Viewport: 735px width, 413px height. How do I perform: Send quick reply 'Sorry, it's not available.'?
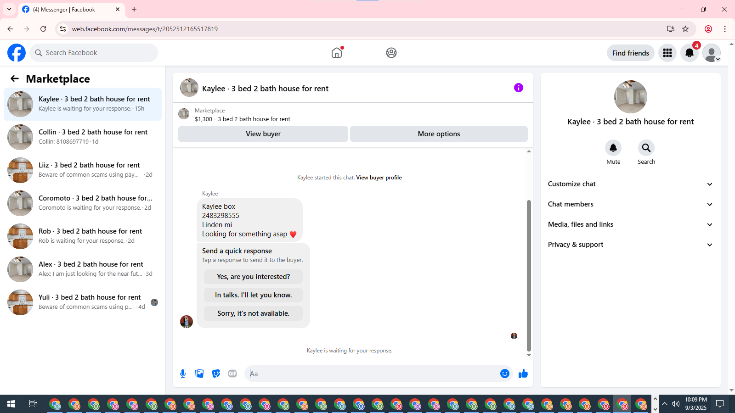pos(253,313)
